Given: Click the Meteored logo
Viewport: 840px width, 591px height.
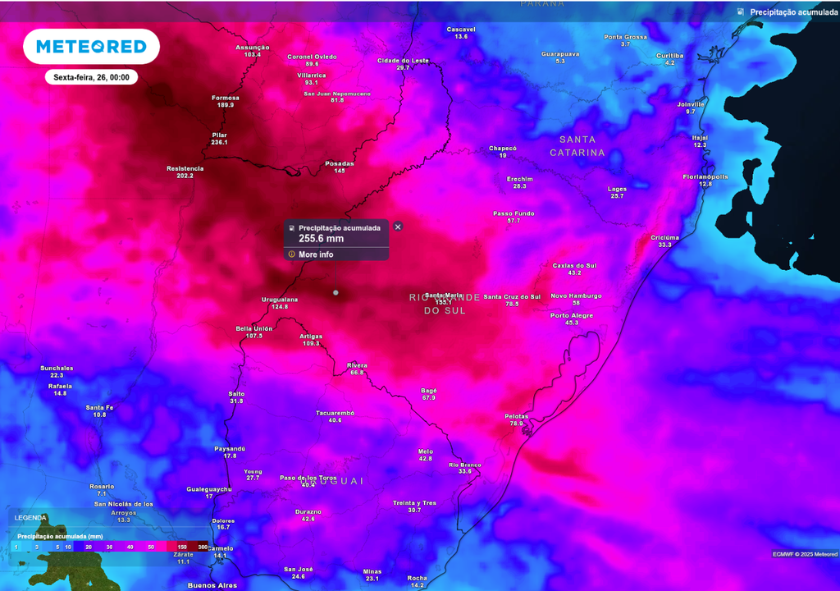Looking at the screenshot, I should (91, 46).
